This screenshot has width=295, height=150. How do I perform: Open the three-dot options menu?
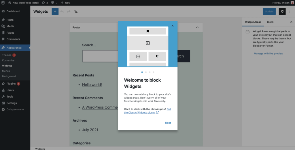(289, 11)
